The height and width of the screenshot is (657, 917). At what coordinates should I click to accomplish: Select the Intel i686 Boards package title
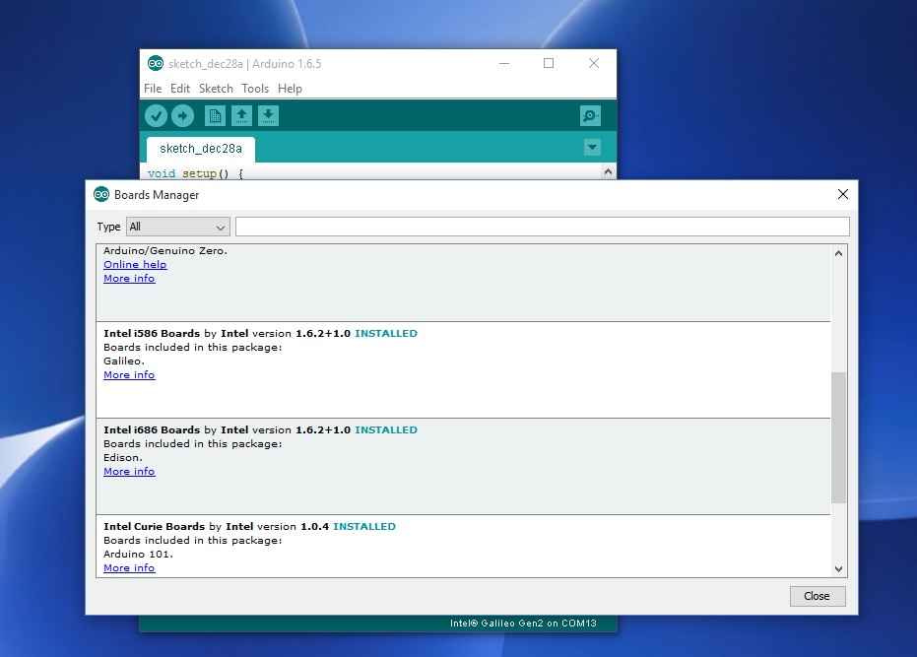coord(152,430)
